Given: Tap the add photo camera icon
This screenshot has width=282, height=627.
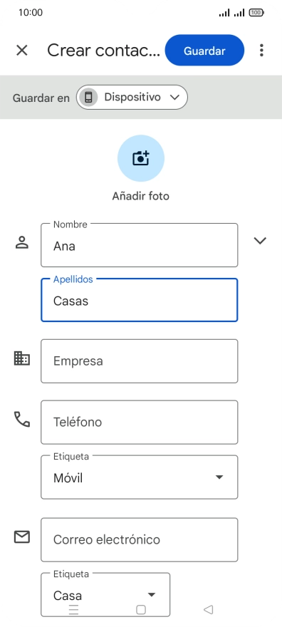Looking at the screenshot, I should [140, 158].
